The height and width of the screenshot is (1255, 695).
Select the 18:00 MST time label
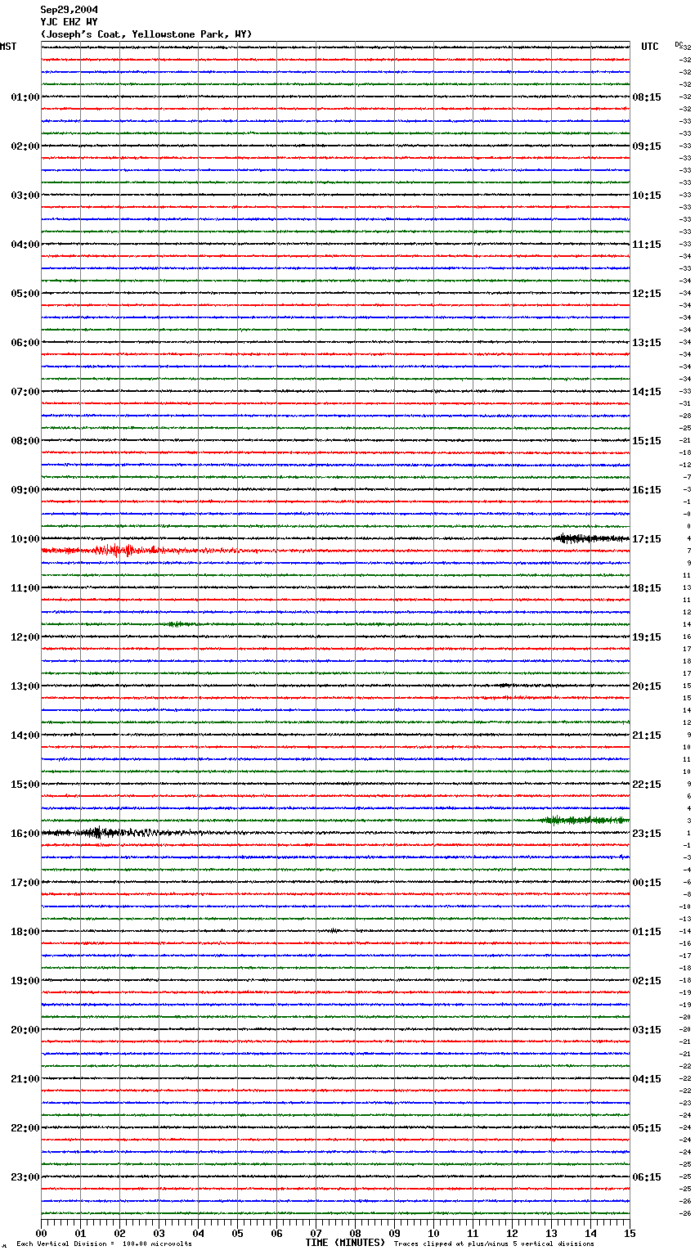point(25,932)
